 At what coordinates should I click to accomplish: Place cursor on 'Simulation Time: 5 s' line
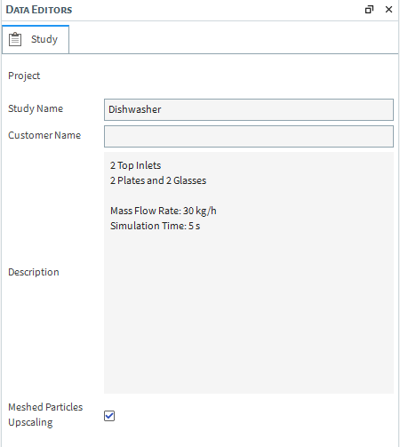coord(155,226)
